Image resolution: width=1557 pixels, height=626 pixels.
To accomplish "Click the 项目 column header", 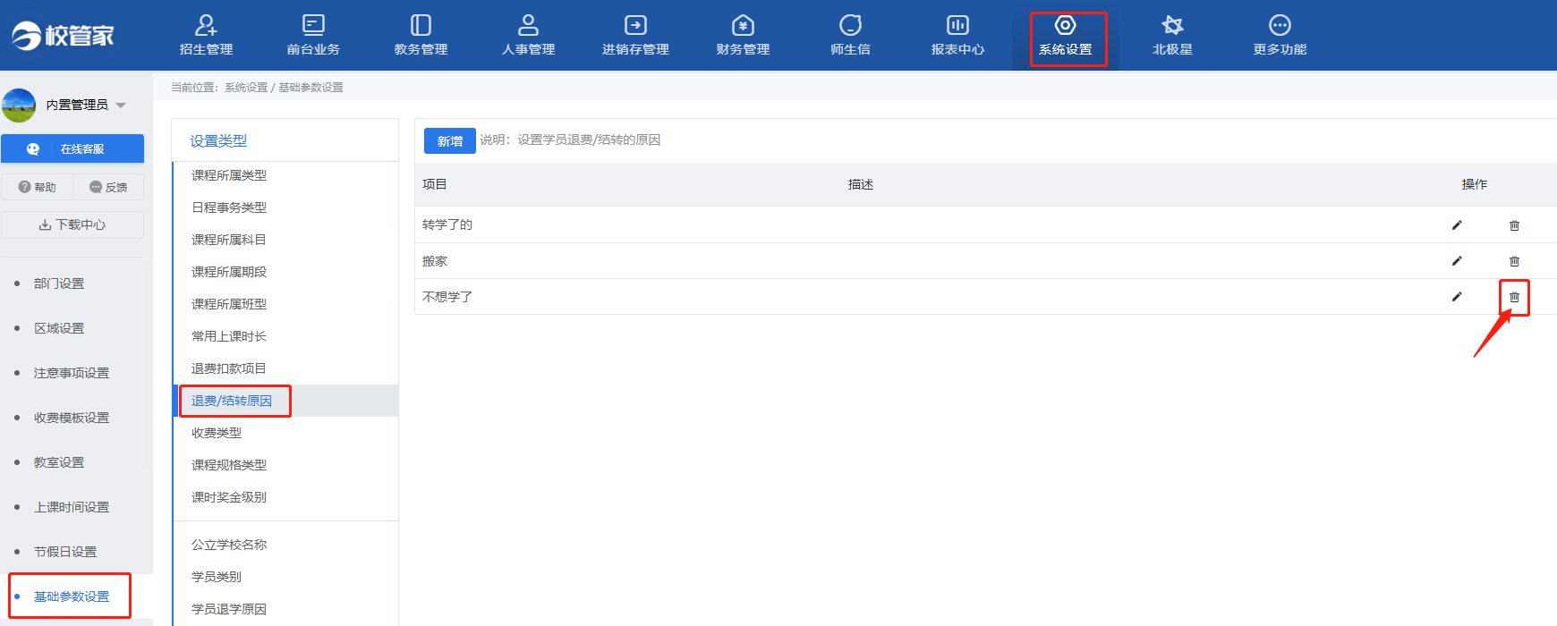I will click(435, 184).
